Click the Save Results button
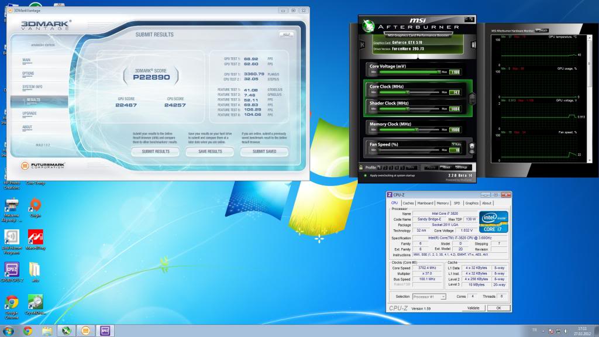This screenshot has height=337, width=599. [210, 152]
